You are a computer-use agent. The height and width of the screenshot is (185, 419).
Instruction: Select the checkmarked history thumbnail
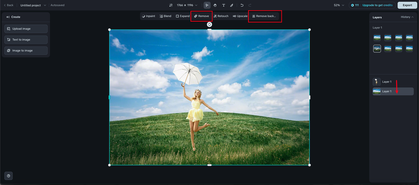(x=377, y=48)
